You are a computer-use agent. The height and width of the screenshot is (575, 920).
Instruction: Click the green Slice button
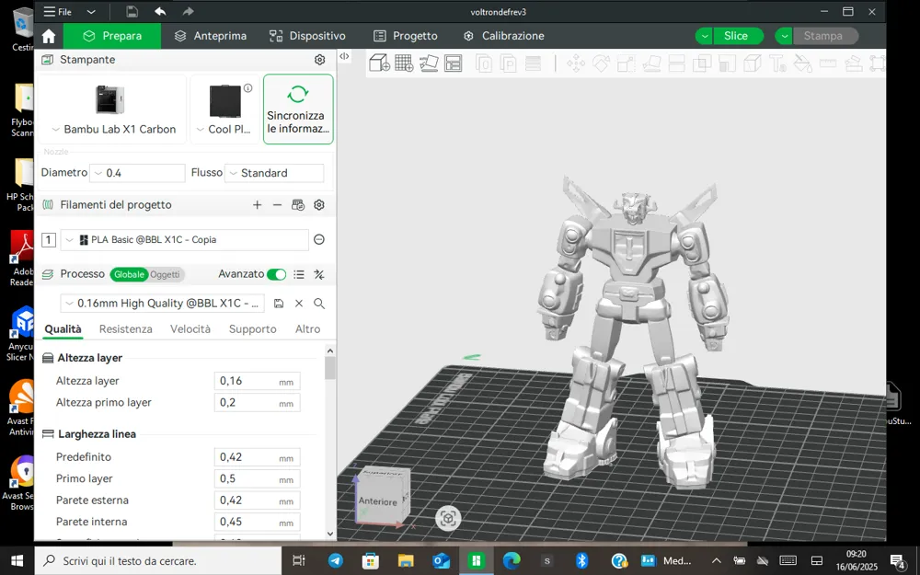click(x=738, y=37)
